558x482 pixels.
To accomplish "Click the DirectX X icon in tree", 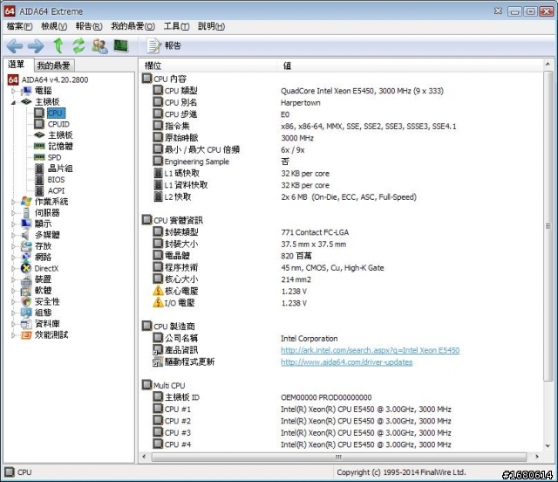I will pyautogui.click(x=26, y=268).
